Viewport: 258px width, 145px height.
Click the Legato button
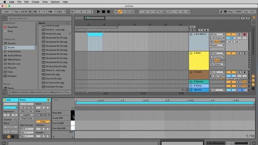pyautogui.click(x=27, y=115)
